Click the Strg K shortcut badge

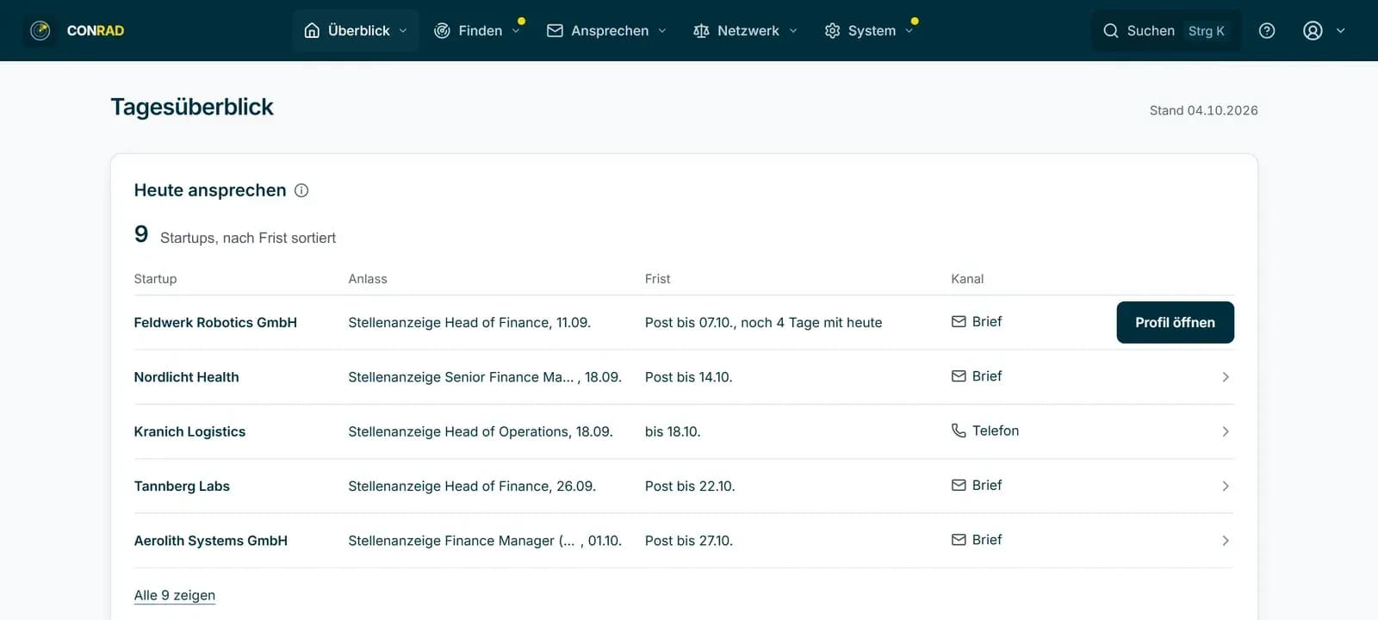1207,31
